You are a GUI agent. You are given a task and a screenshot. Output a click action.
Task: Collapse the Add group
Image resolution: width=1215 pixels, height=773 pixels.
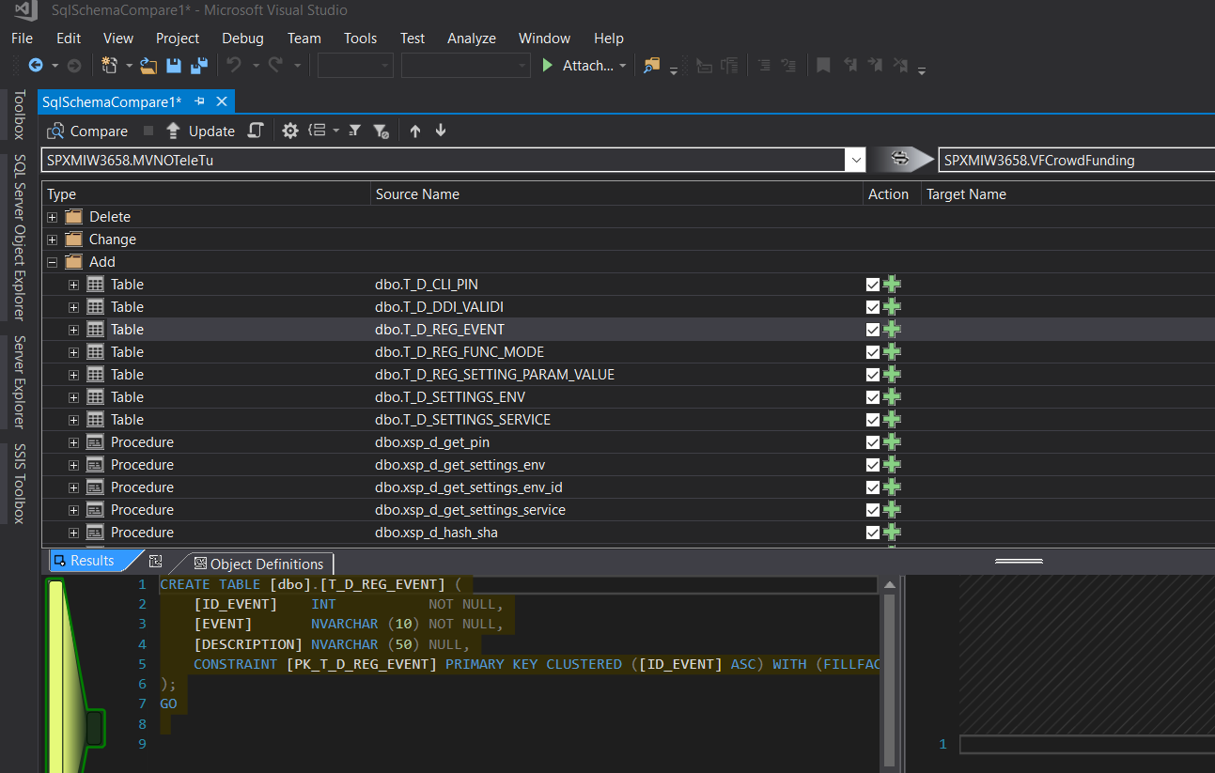pos(53,262)
